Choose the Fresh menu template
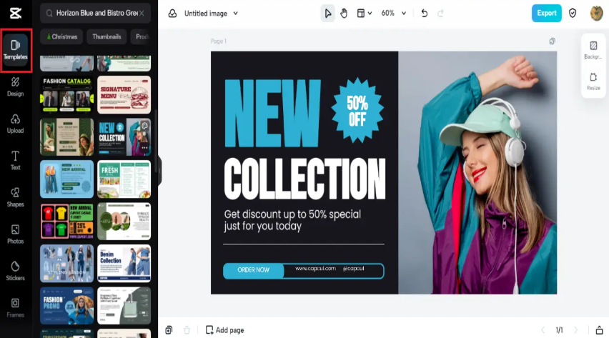The image size is (609, 338). [x=124, y=179]
